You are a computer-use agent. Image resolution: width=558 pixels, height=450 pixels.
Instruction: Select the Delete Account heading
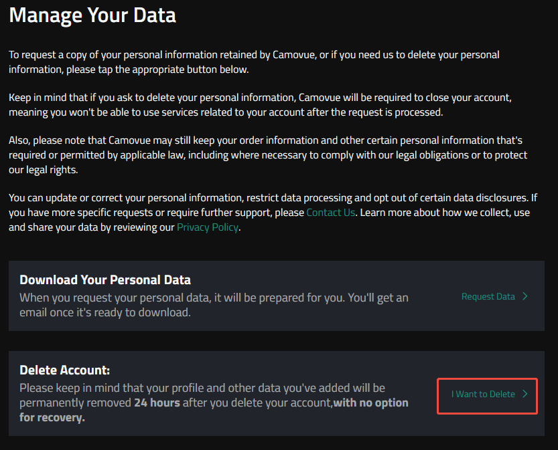point(65,370)
